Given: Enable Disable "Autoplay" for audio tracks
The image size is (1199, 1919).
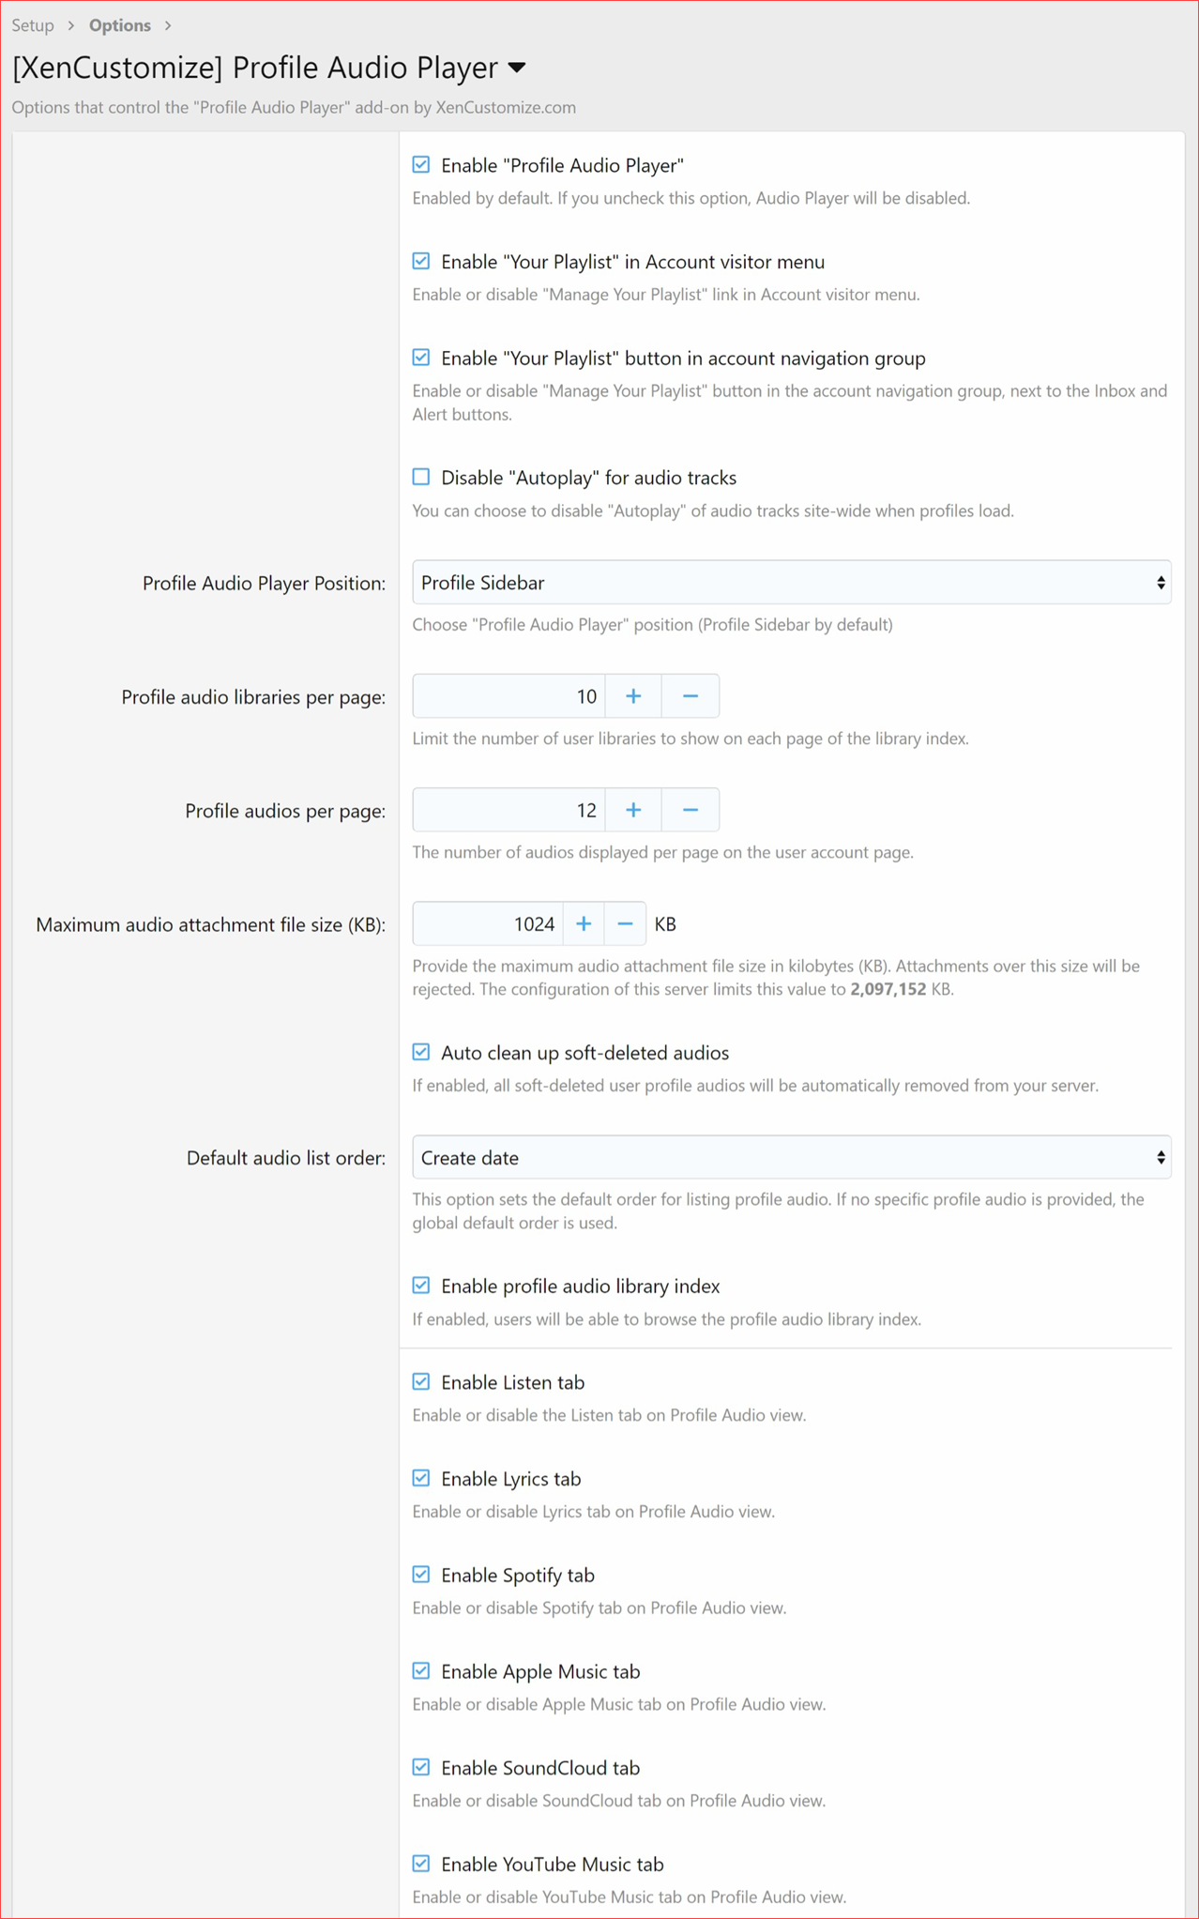Looking at the screenshot, I should (x=421, y=476).
